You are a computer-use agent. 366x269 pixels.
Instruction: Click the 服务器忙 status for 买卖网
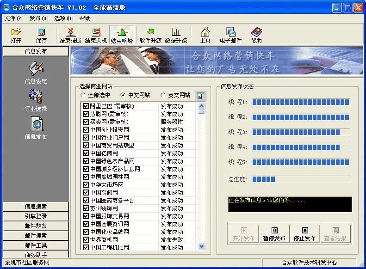click(x=172, y=122)
